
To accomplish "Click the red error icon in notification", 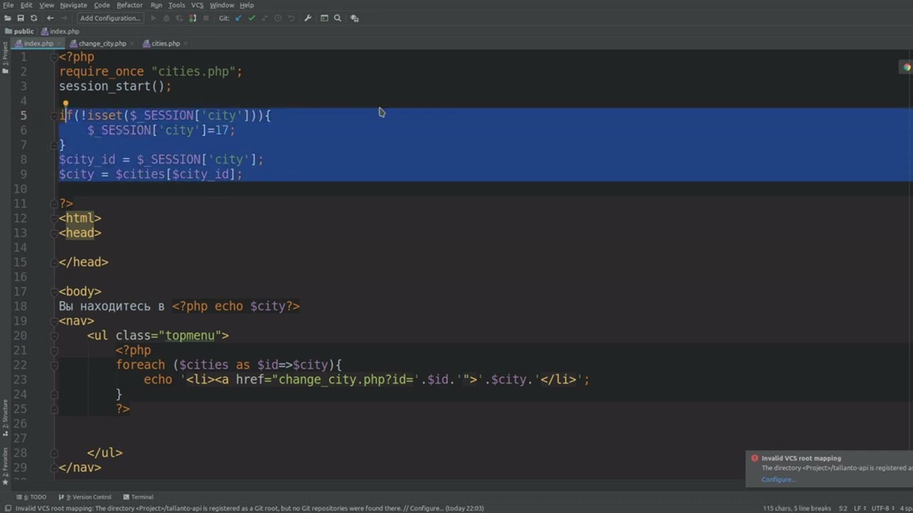I will [x=755, y=458].
